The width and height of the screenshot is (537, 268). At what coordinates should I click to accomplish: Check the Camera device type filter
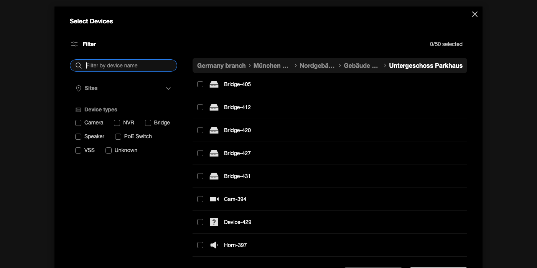(78, 123)
